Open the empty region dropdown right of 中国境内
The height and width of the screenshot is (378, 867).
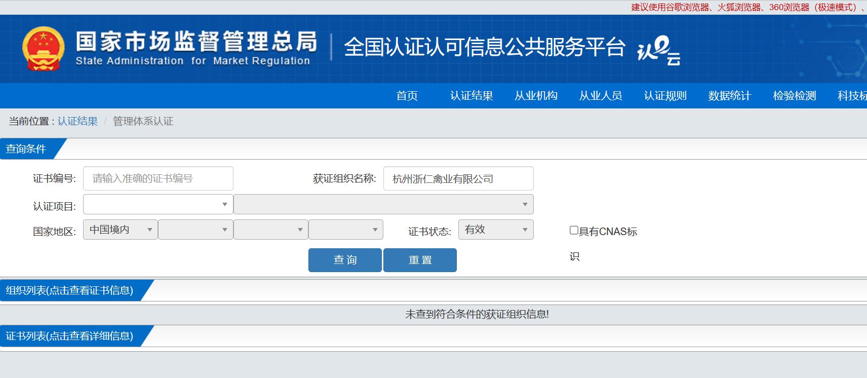195,230
